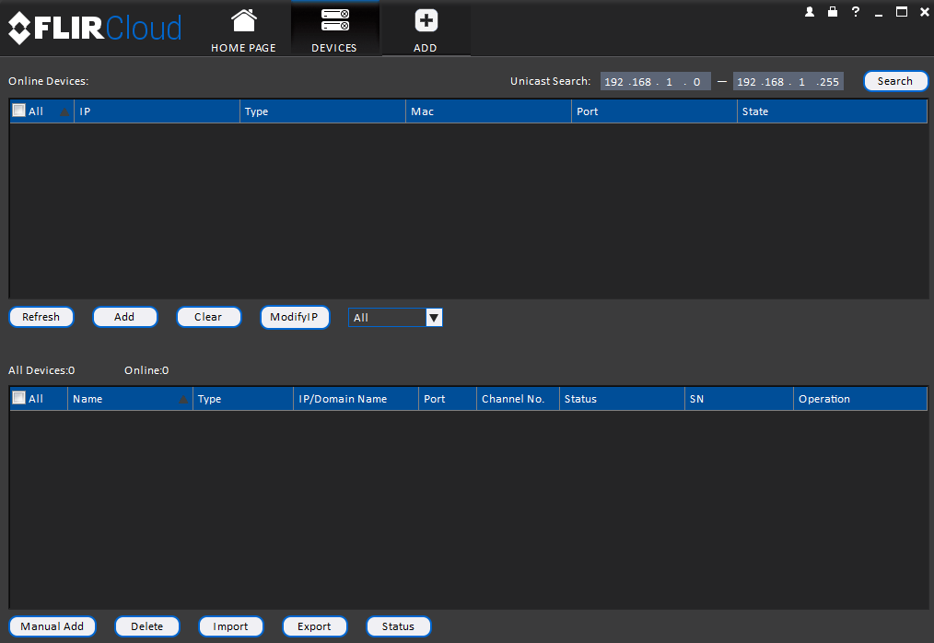Click the Refresh button
The width and height of the screenshot is (934, 643).
click(41, 317)
